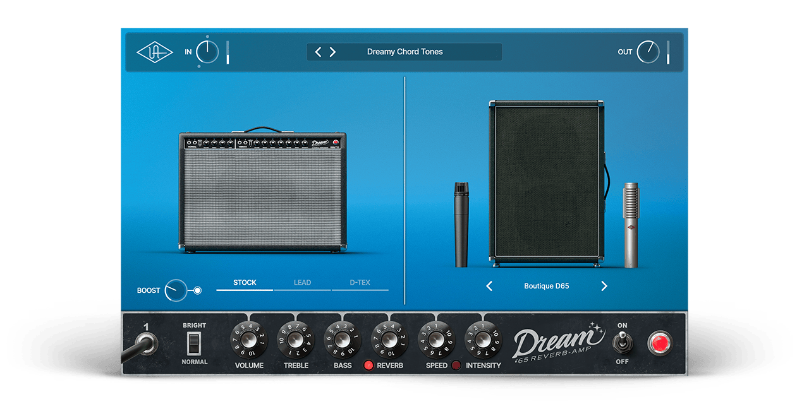Click the combo amplifier image

pos(263,189)
